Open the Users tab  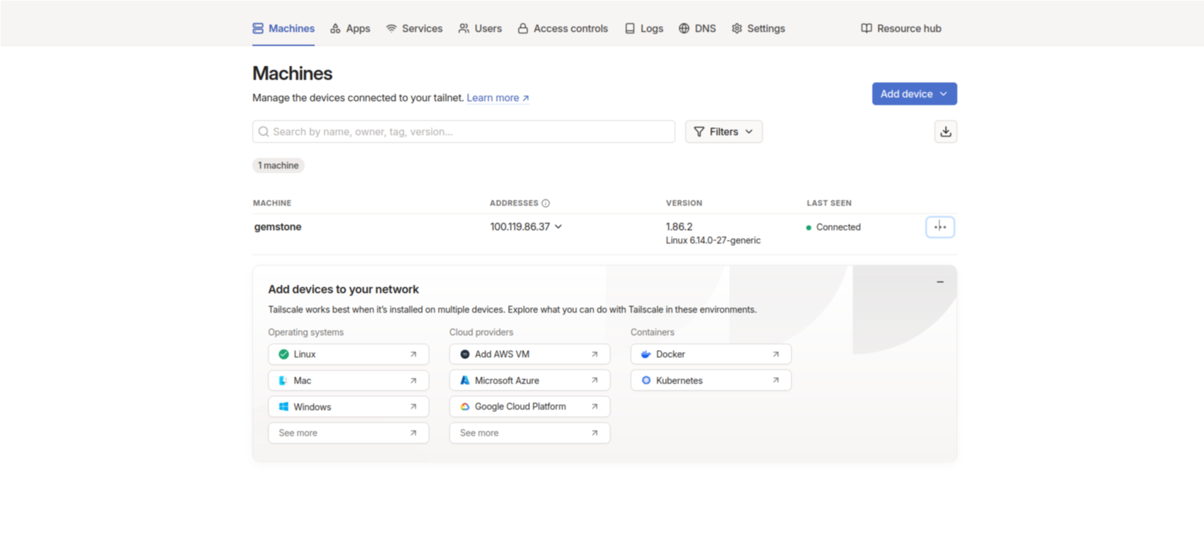coord(480,28)
